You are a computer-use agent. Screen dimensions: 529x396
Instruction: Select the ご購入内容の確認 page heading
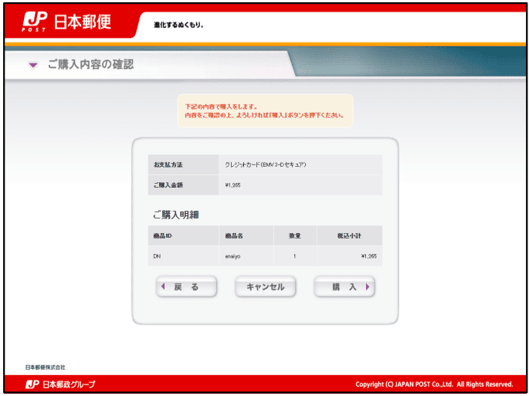pos(91,64)
